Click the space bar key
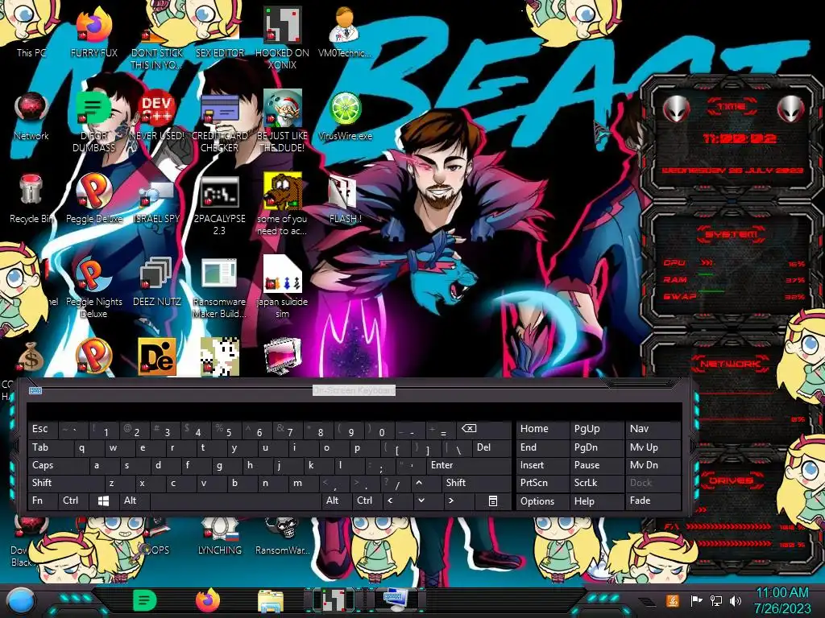Image resolution: width=825 pixels, height=618 pixels. pos(235,501)
